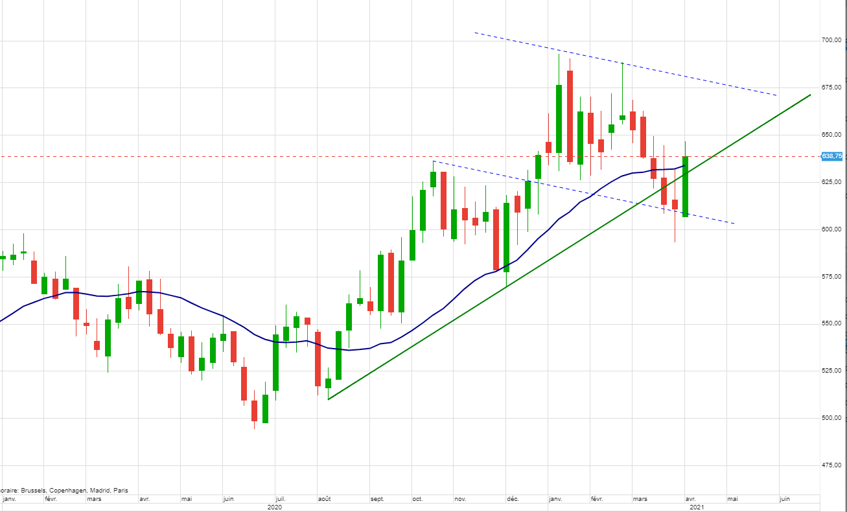The image size is (847, 512).
Task: Click the août month label
Action: [325, 499]
